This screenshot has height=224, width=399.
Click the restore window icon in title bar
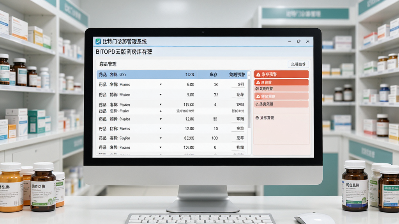tap(298, 41)
